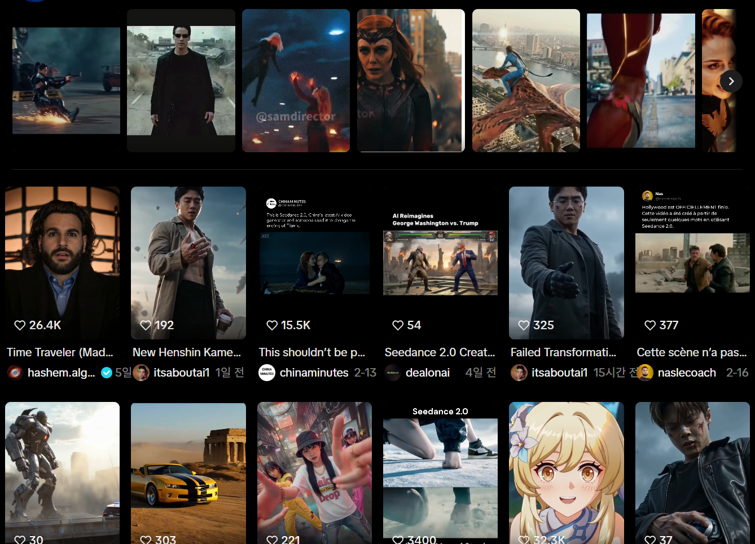Click the heart icon showing 15.5K likes

tap(272, 325)
